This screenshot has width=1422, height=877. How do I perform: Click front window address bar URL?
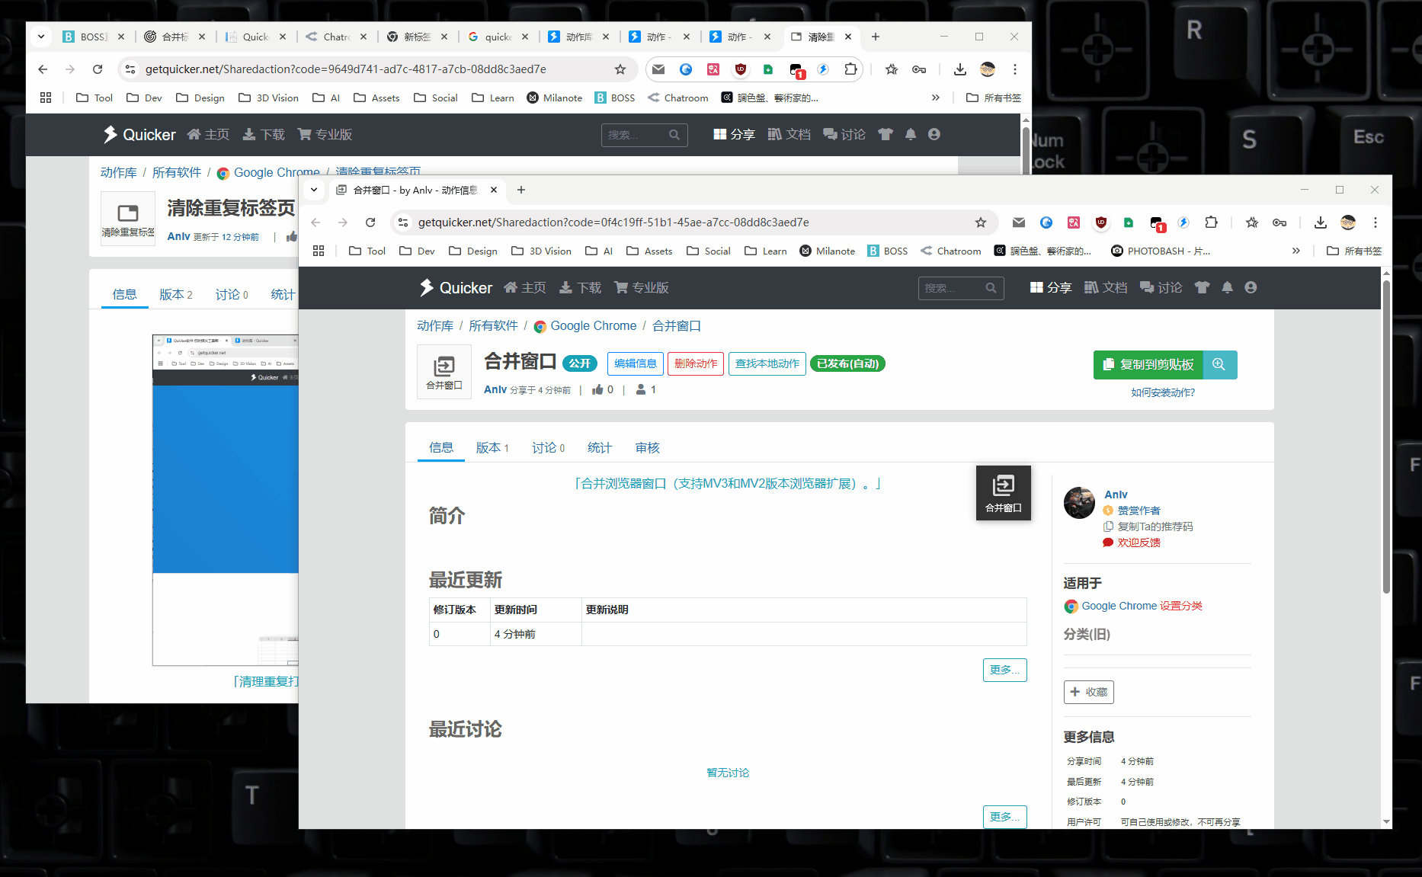point(613,222)
